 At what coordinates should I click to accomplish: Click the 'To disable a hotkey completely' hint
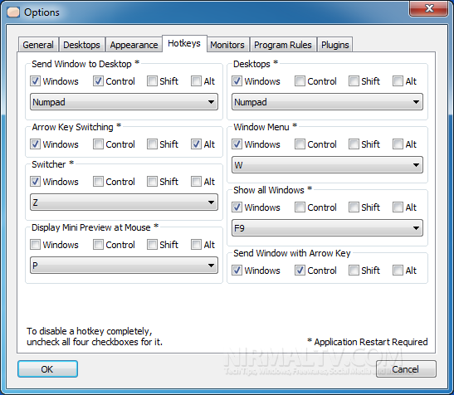tap(95, 337)
